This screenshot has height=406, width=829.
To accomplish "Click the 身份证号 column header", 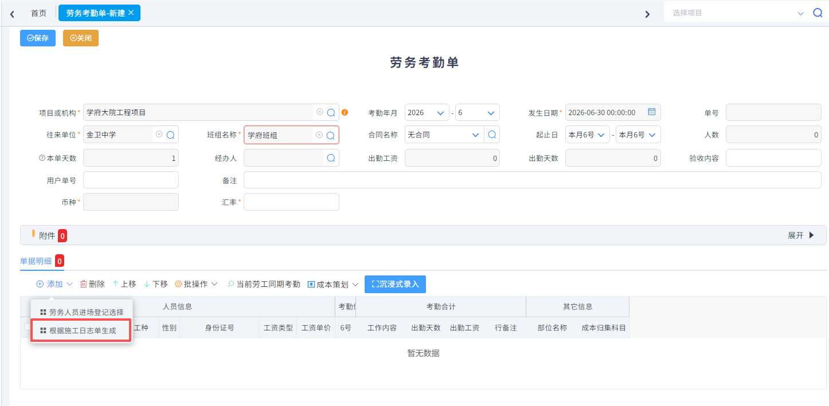I will 220,328.
